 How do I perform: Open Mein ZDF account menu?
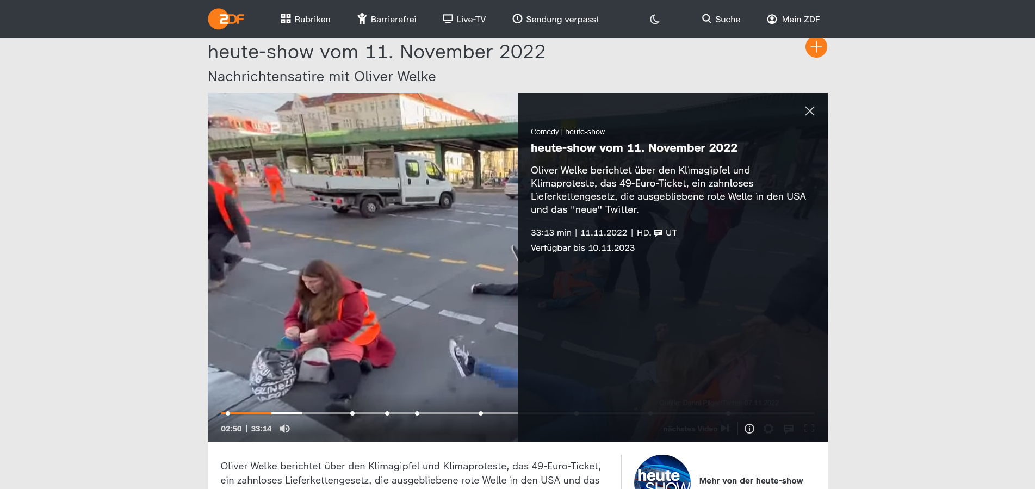tap(793, 19)
